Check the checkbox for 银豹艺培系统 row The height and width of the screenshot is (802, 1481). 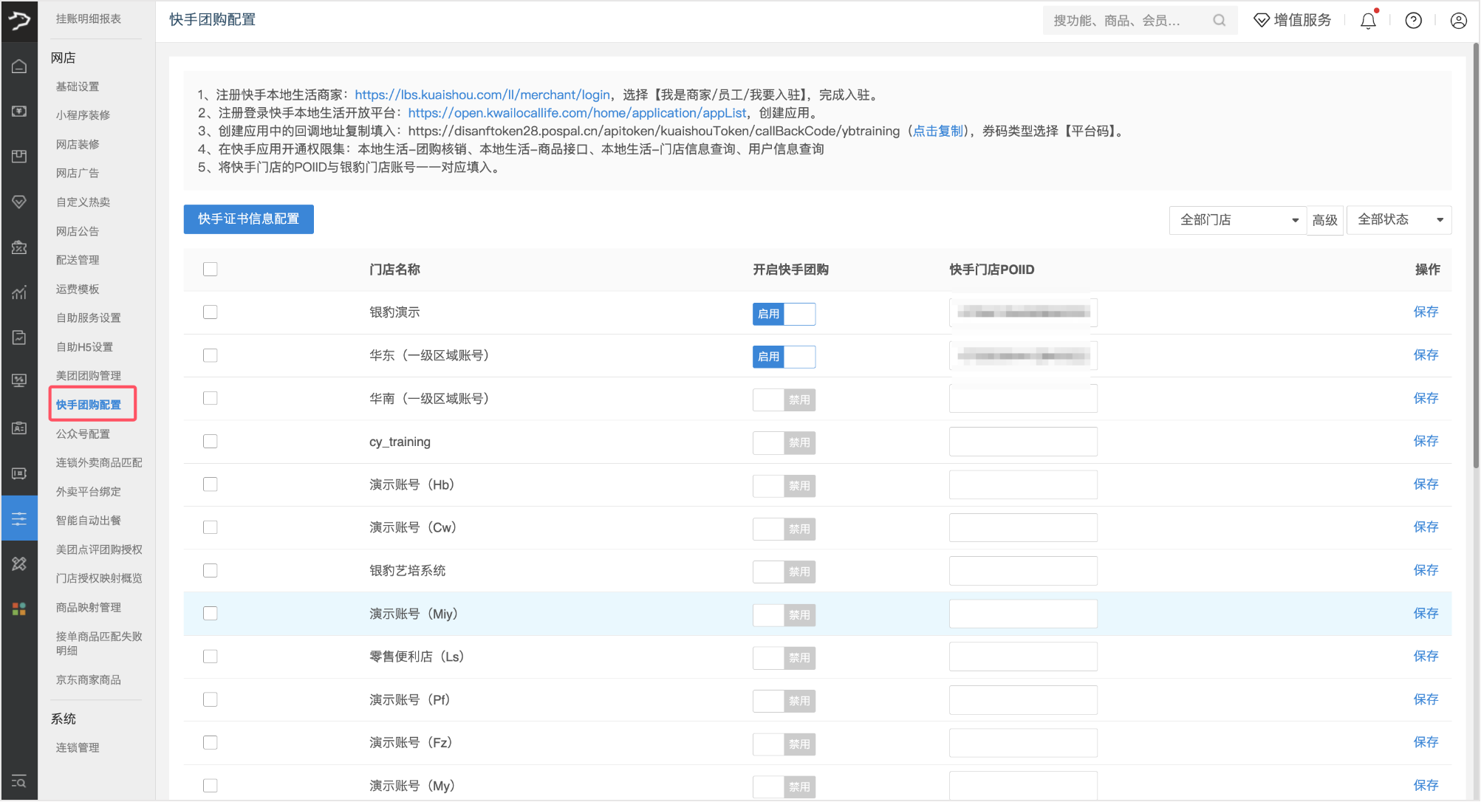(x=211, y=571)
